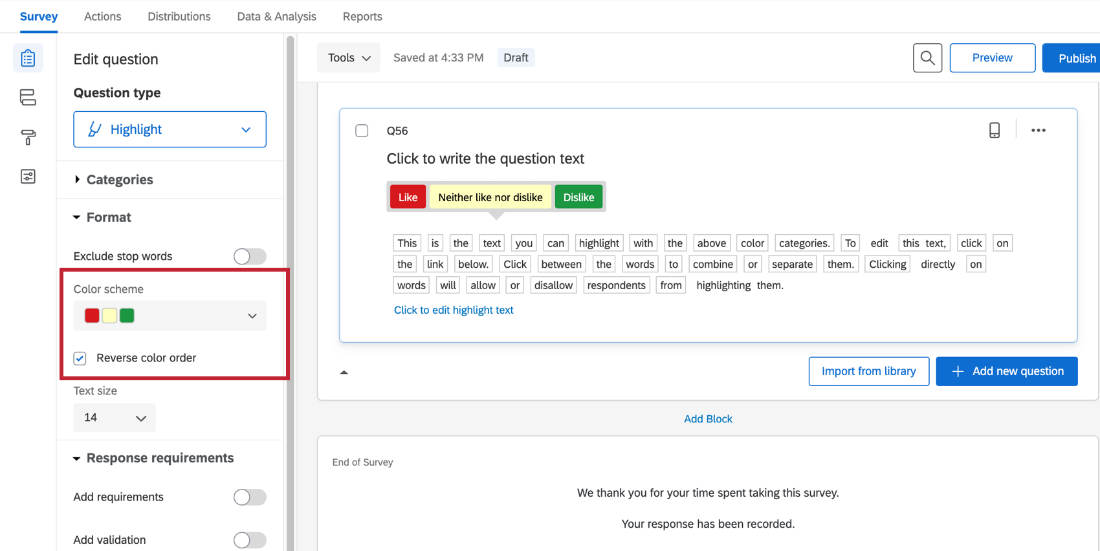Switch to the Survey tab
Image resolution: width=1100 pixels, height=551 pixels.
39,16
